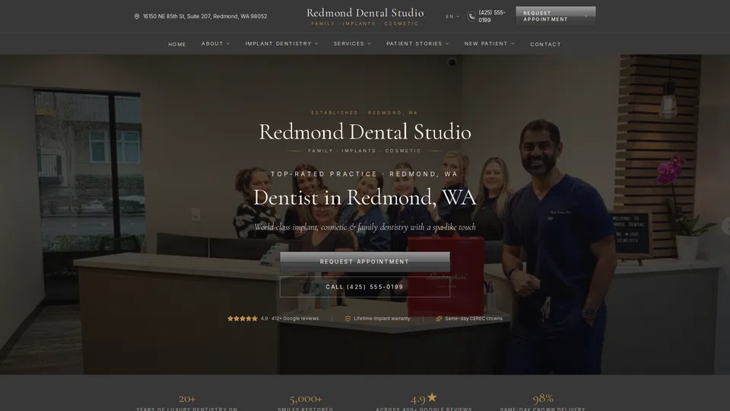The width and height of the screenshot is (730, 411).
Task: Expand the Implant Dentistry menu
Action: (281, 44)
